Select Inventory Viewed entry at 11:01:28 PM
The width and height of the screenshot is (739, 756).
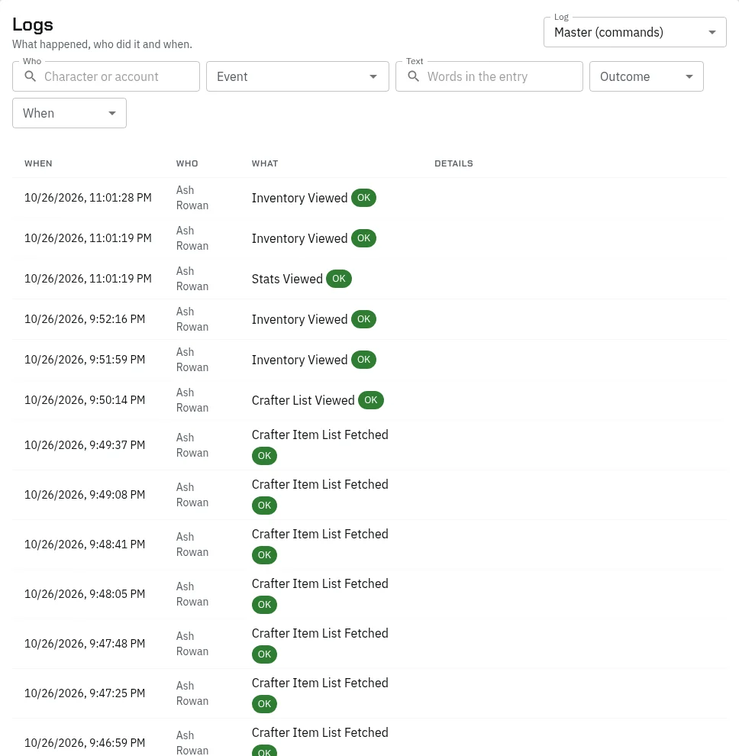(x=299, y=198)
